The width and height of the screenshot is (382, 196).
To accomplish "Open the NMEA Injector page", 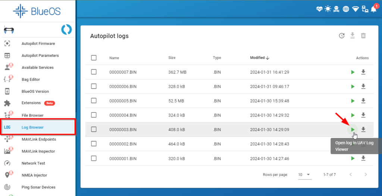I will [38, 175].
